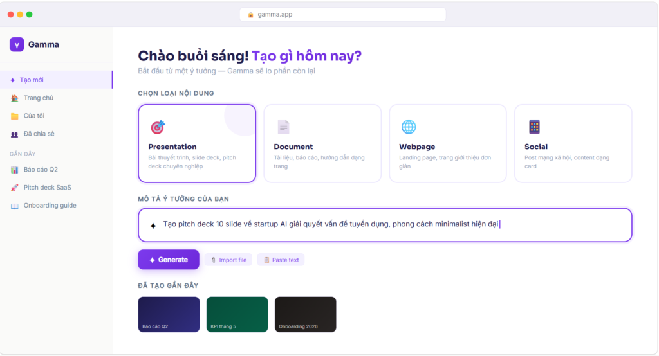Click the subtitle 'Bắt đầu từ một ý tưởng'
The image size is (659, 356).
pyautogui.click(x=177, y=71)
